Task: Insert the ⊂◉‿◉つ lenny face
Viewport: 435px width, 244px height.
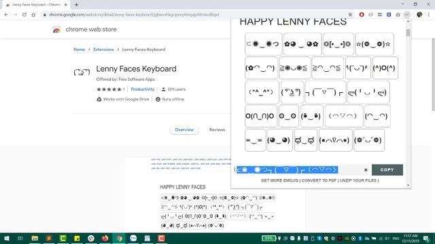Action: click(263, 44)
